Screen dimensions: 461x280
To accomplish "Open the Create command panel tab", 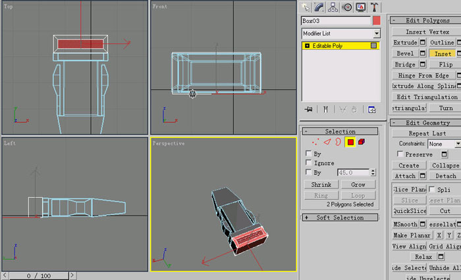I will pyautogui.click(x=306, y=7).
